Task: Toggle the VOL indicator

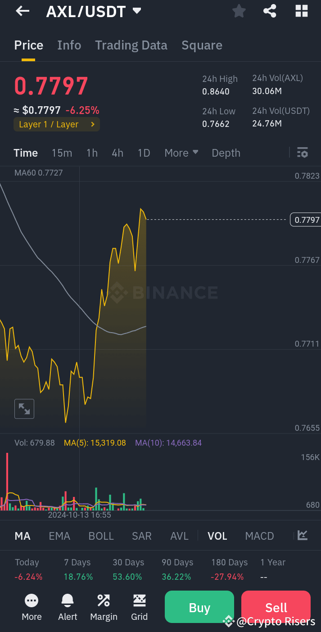Action: tap(217, 536)
